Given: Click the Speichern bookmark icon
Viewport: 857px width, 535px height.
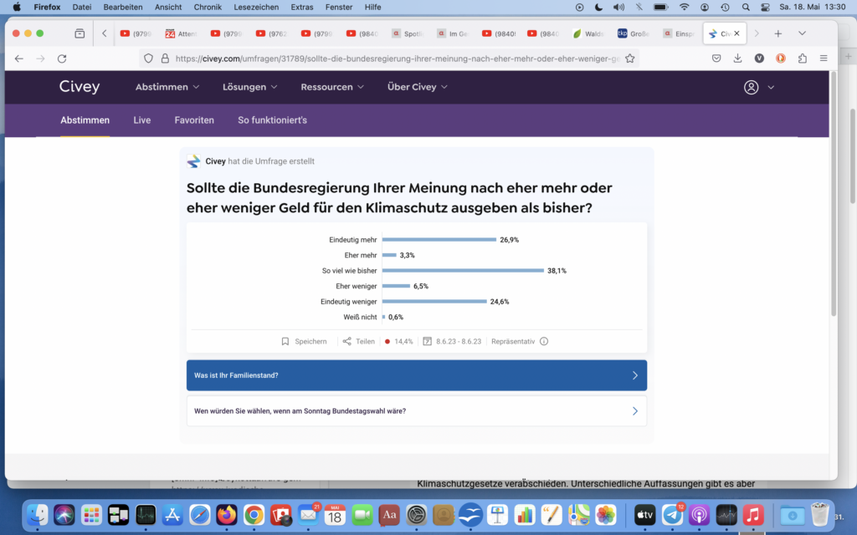Looking at the screenshot, I should click(x=285, y=341).
